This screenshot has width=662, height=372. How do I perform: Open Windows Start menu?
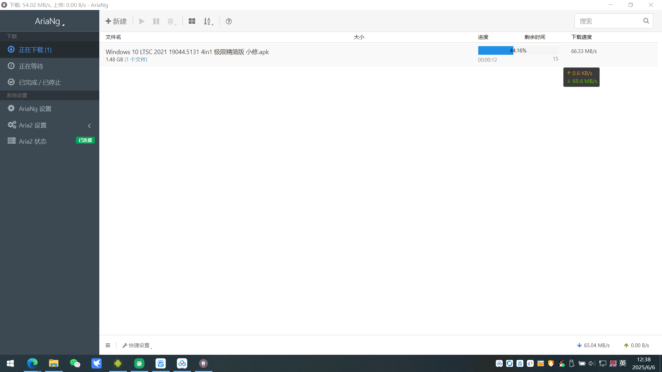pos(10,363)
